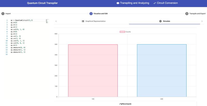
Task: Go to Transpile and Export step label
Action: pyautogui.click(x=197, y=14)
